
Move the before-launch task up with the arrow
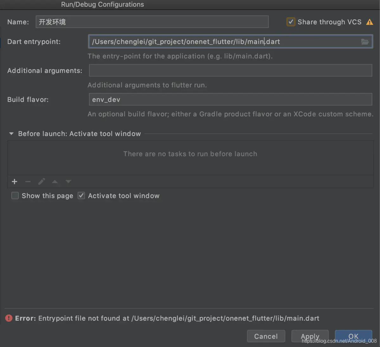[55, 182]
